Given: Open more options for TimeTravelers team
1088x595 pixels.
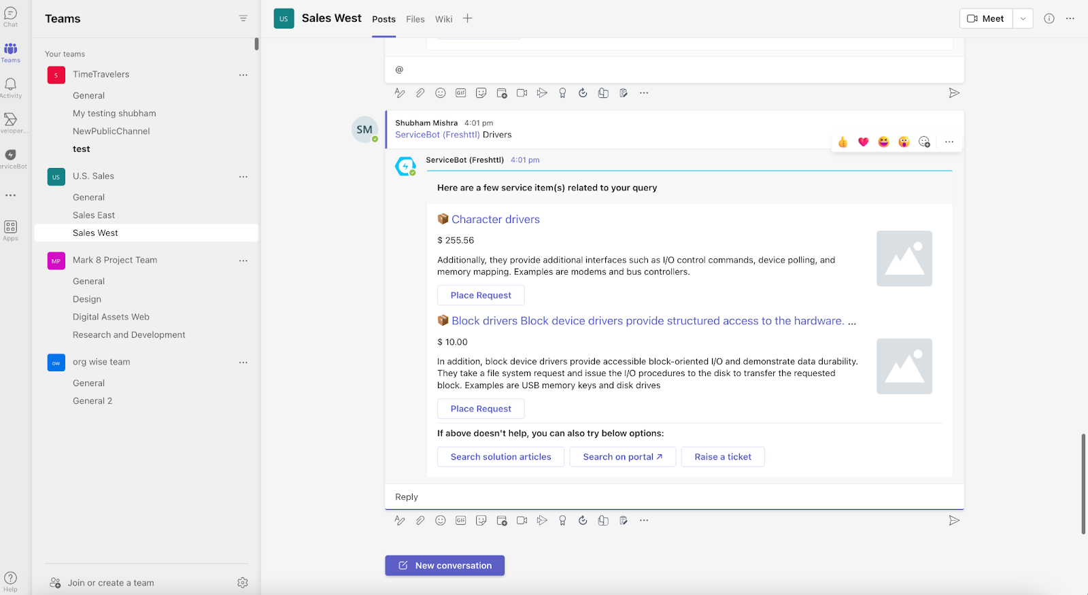Looking at the screenshot, I should tap(243, 75).
